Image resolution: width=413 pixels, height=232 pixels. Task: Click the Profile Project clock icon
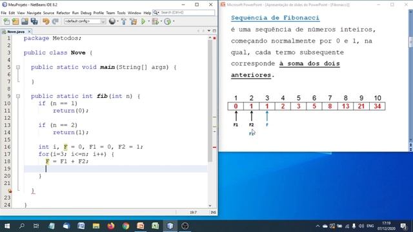(x=168, y=21)
